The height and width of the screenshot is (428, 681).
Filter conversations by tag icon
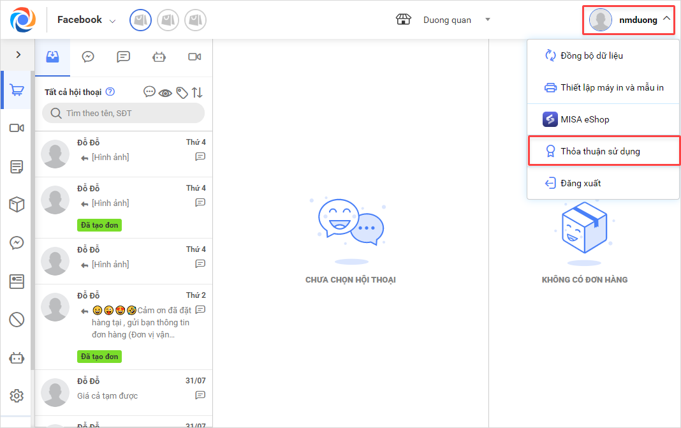(x=182, y=92)
